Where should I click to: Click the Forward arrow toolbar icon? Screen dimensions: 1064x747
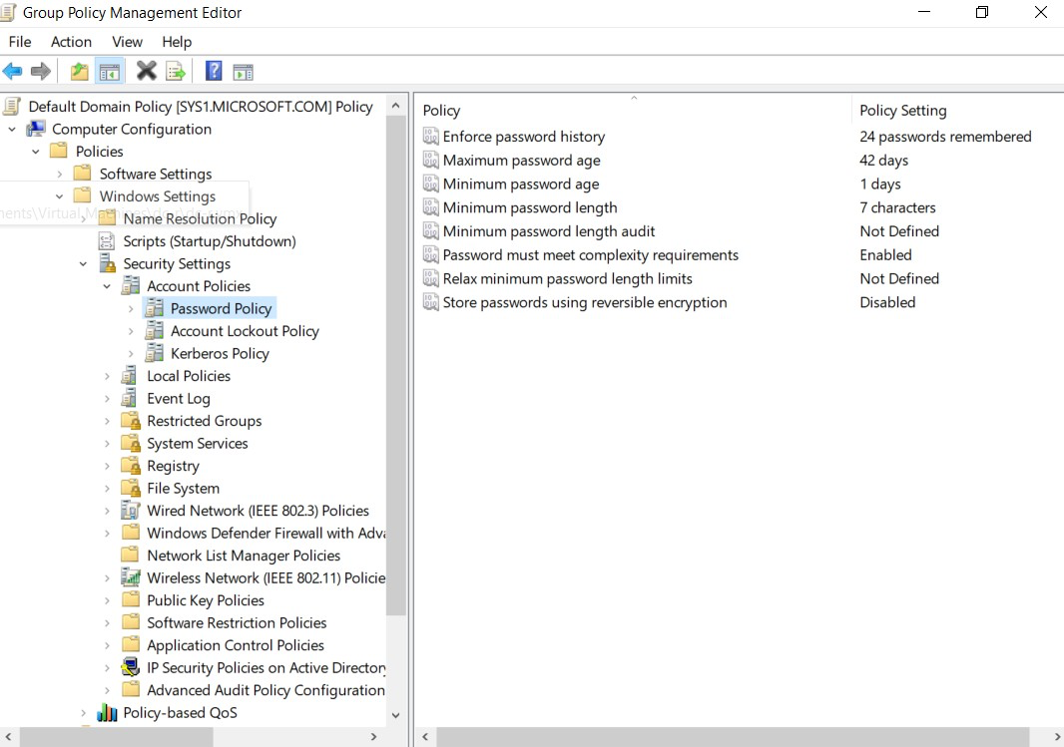[x=41, y=71]
